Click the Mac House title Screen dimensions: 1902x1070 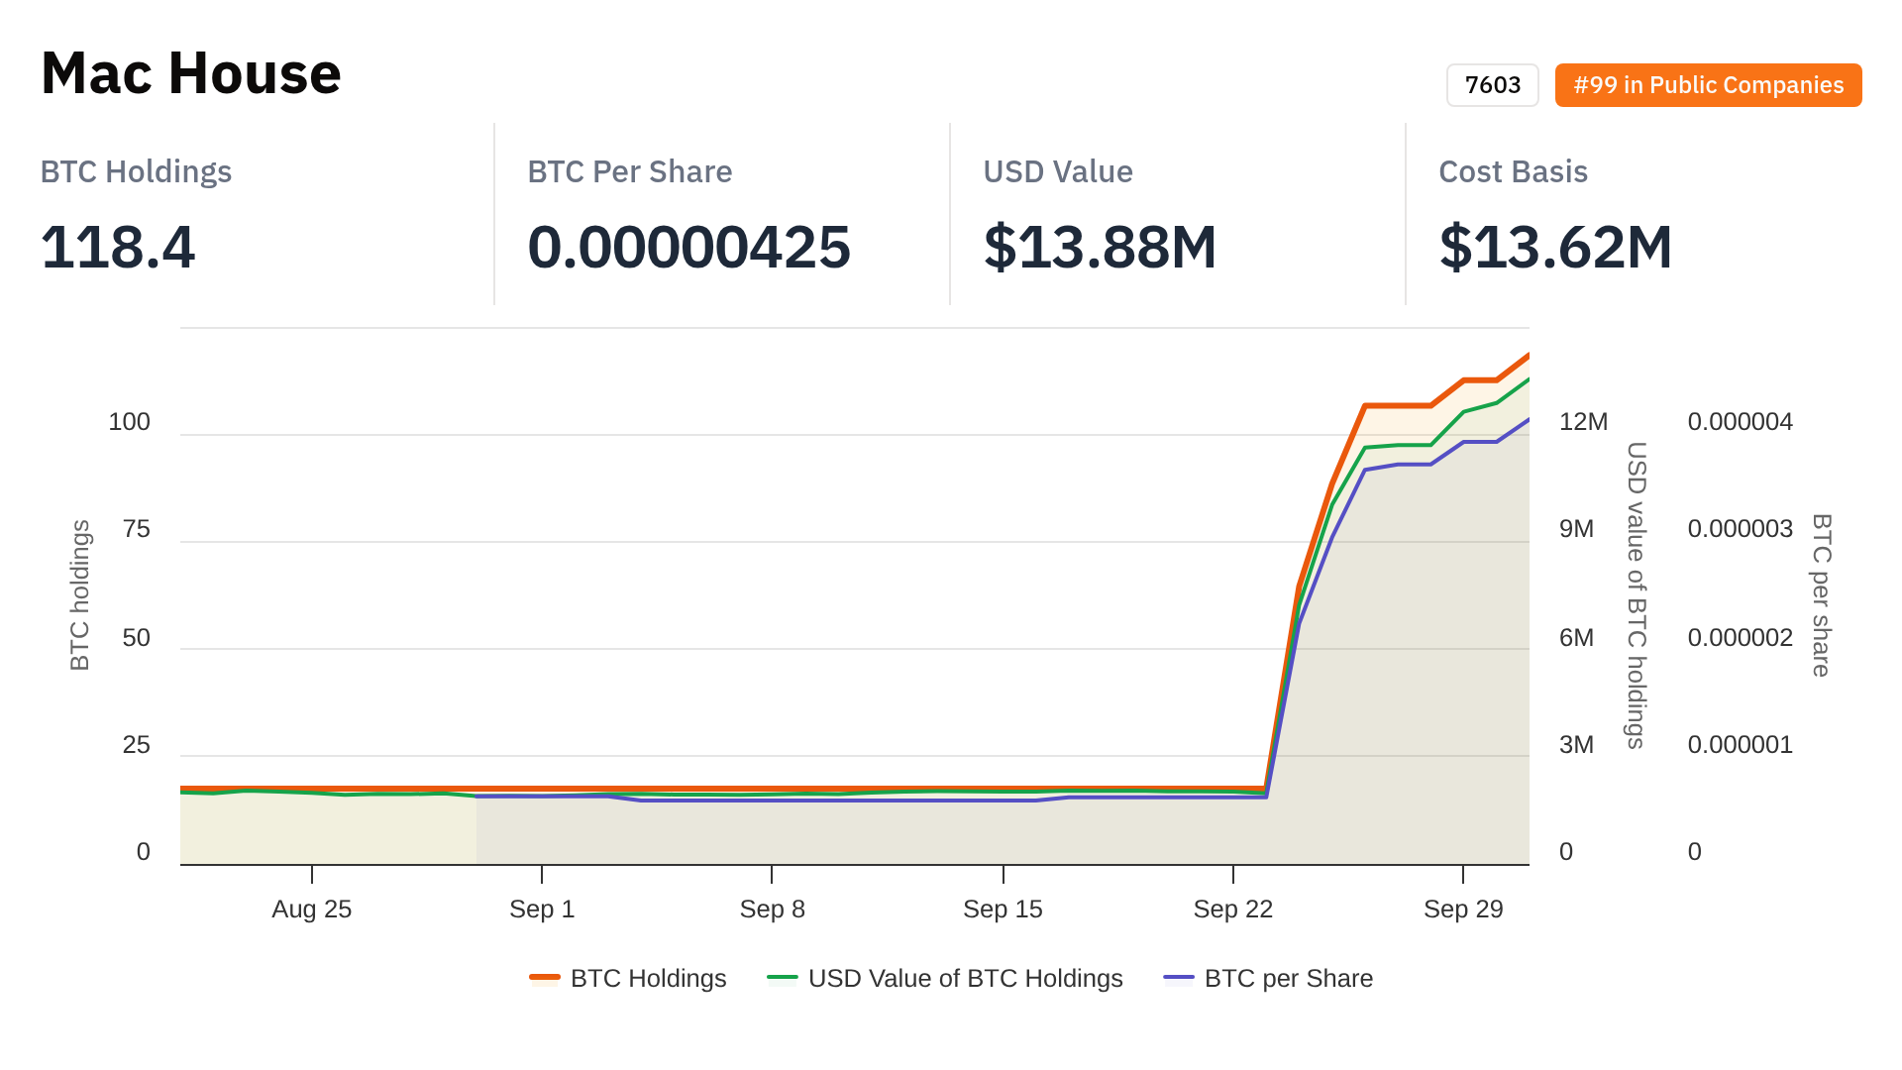pyautogui.click(x=191, y=73)
